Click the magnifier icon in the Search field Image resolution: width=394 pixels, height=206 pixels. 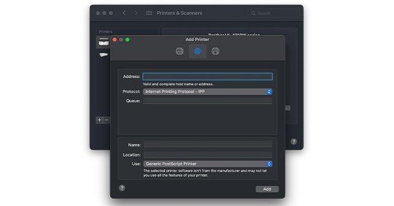pyautogui.click(x=253, y=13)
